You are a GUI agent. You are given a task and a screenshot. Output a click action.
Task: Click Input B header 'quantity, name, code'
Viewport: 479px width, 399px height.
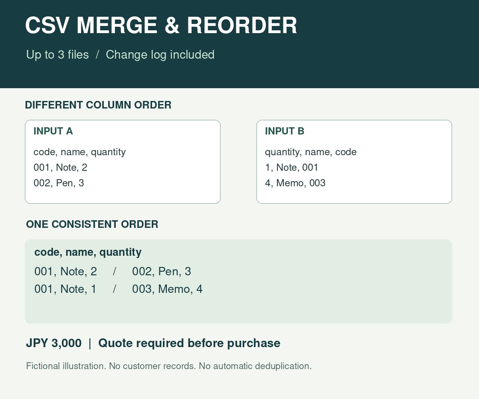click(x=311, y=152)
